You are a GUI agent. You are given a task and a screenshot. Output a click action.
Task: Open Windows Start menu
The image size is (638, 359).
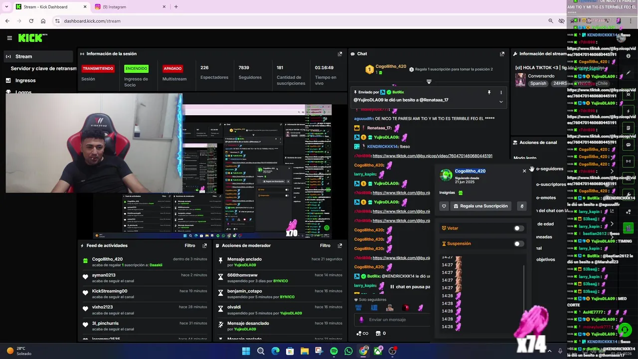pyautogui.click(x=246, y=351)
